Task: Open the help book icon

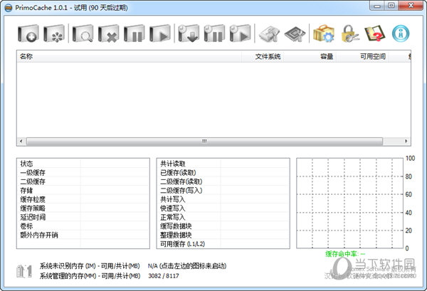Action: (x=375, y=33)
